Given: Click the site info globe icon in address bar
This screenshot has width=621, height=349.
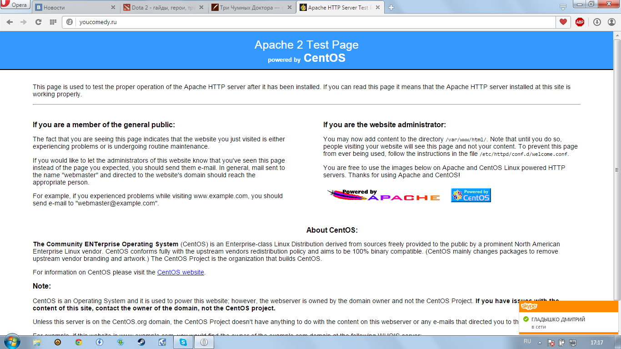Looking at the screenshot, I should 70,22.
